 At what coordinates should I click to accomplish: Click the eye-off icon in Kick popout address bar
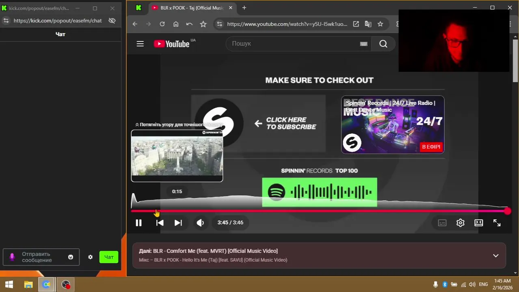pyautogui.click(x=112, y=21)
